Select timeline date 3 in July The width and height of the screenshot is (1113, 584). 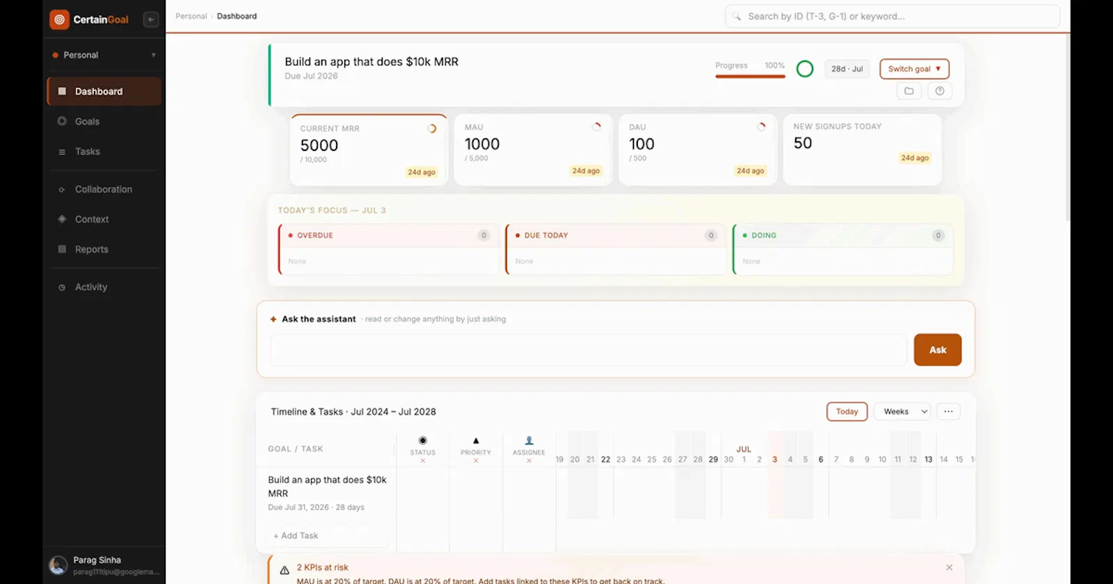pos(774,460)
